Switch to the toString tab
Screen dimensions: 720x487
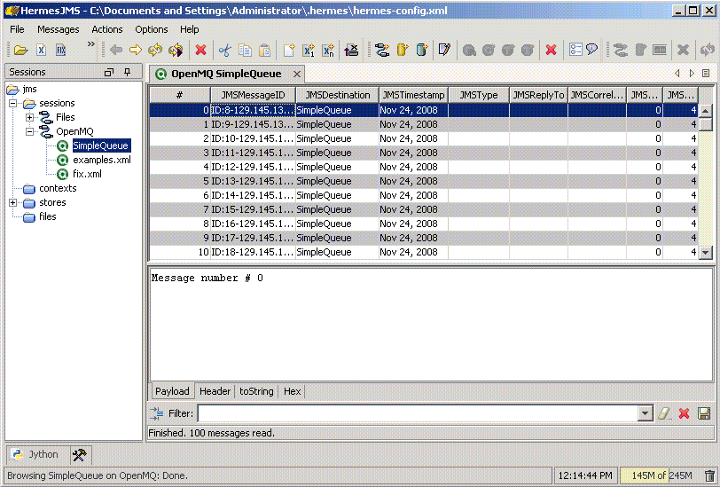pos(257,391)
